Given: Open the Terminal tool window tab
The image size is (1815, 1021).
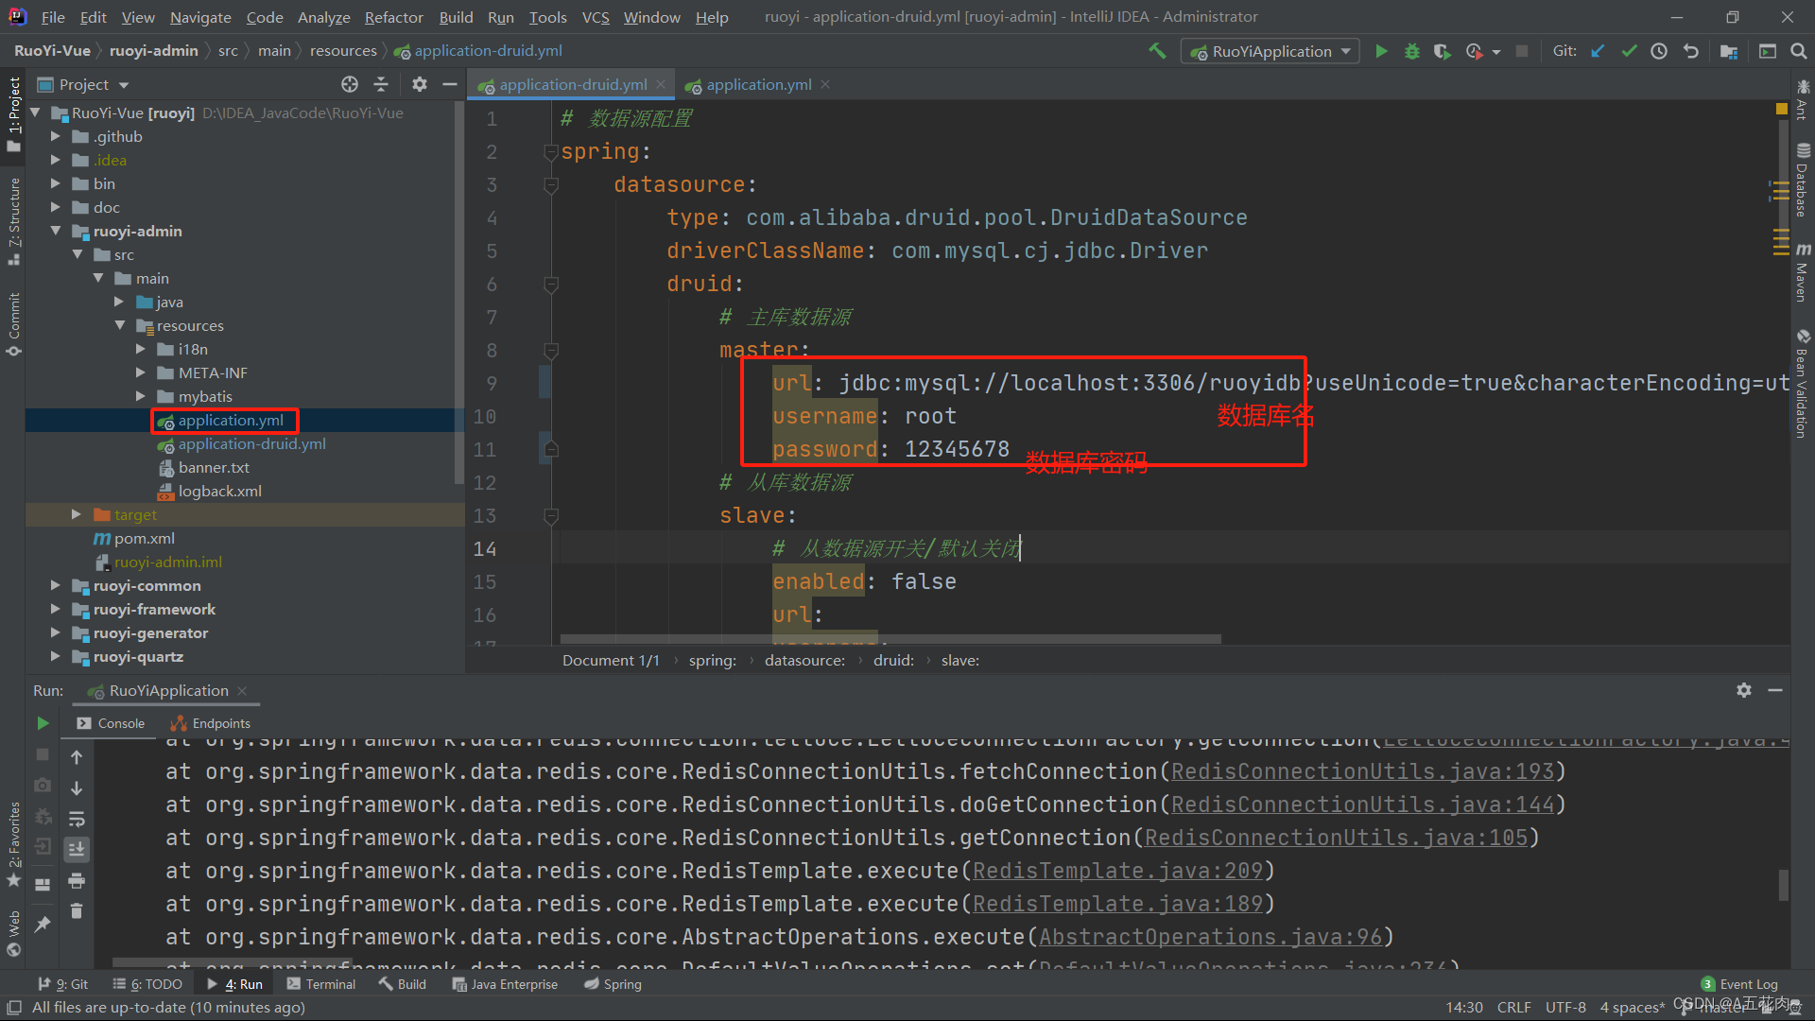Looking at the screenshot, I should [x=321, y=984].
